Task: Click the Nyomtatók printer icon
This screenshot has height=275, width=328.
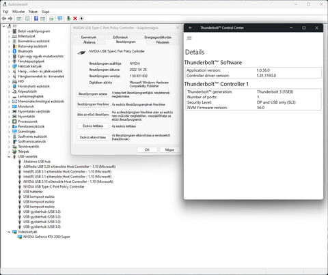Action: [14, 117]
